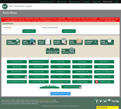Visit Ward's LinkedIn page
This screenshot has height=109, width=121.
(x=105, y=101)
